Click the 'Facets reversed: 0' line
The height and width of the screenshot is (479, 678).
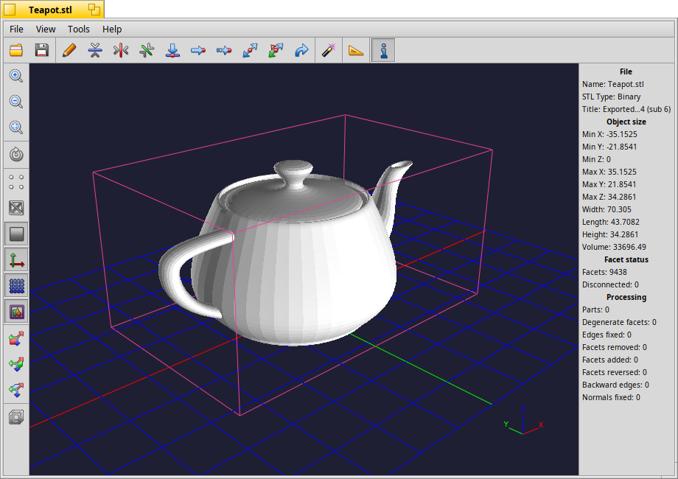tap(614, 373)
